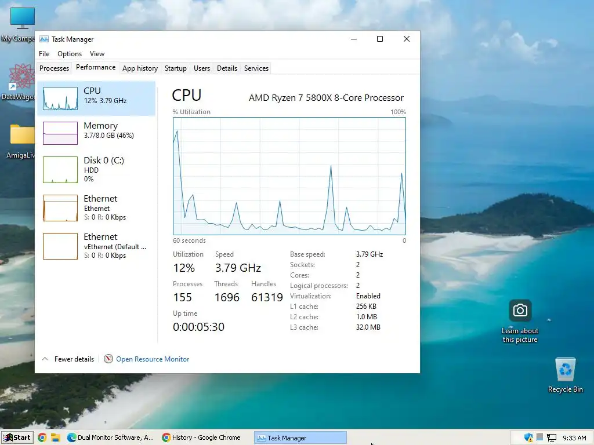Open the Services tab
Viewport: 594px width, 445px height.
pyautogui.click(x=256, y=68)
